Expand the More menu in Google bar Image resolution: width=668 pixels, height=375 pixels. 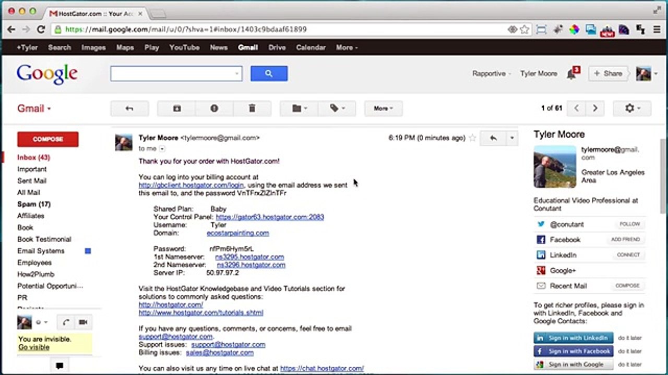347,47
